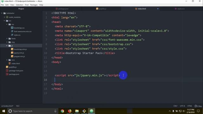This screenshot has width=203, height=114.
Task: Select the Project panel header
Action: pos(21,9)
